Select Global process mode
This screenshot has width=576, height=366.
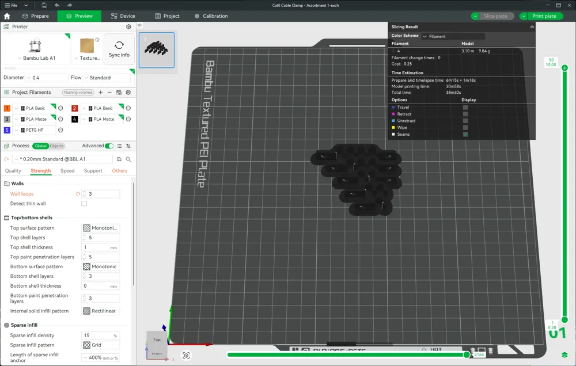(x=40, y=146)
